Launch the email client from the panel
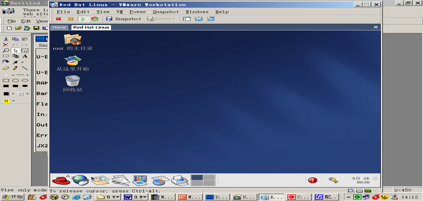The height and width of the screenshot is (201, 423). (x=100, y=180)
